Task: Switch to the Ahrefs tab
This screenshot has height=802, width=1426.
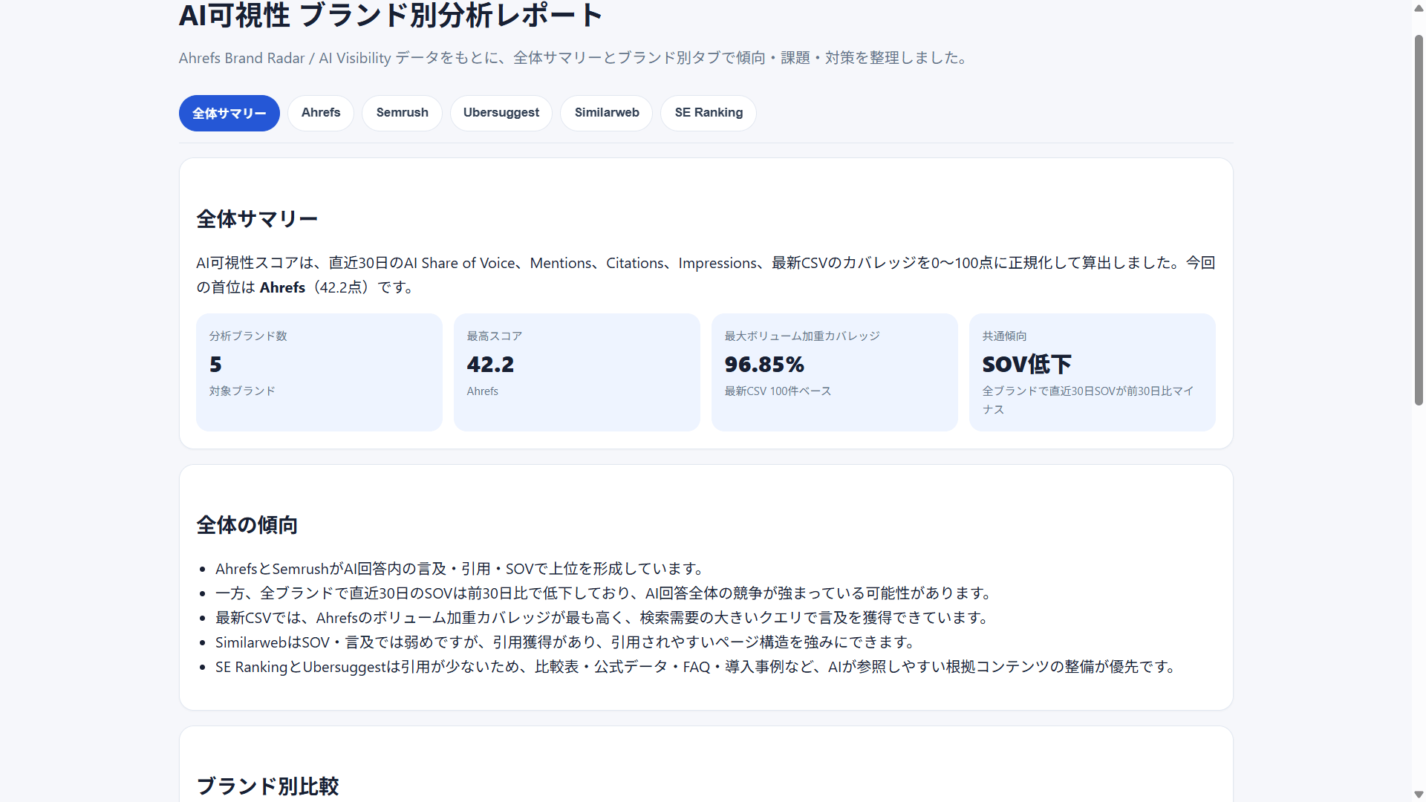Action: pos(321,113)
